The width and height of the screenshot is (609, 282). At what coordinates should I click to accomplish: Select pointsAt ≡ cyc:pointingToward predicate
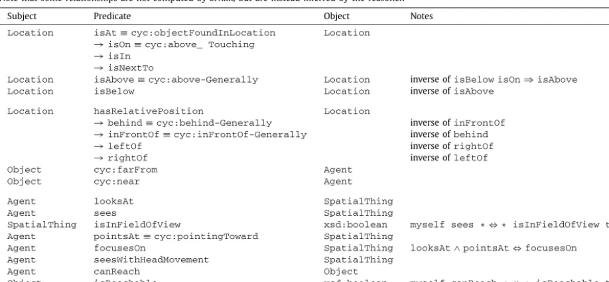176,236
